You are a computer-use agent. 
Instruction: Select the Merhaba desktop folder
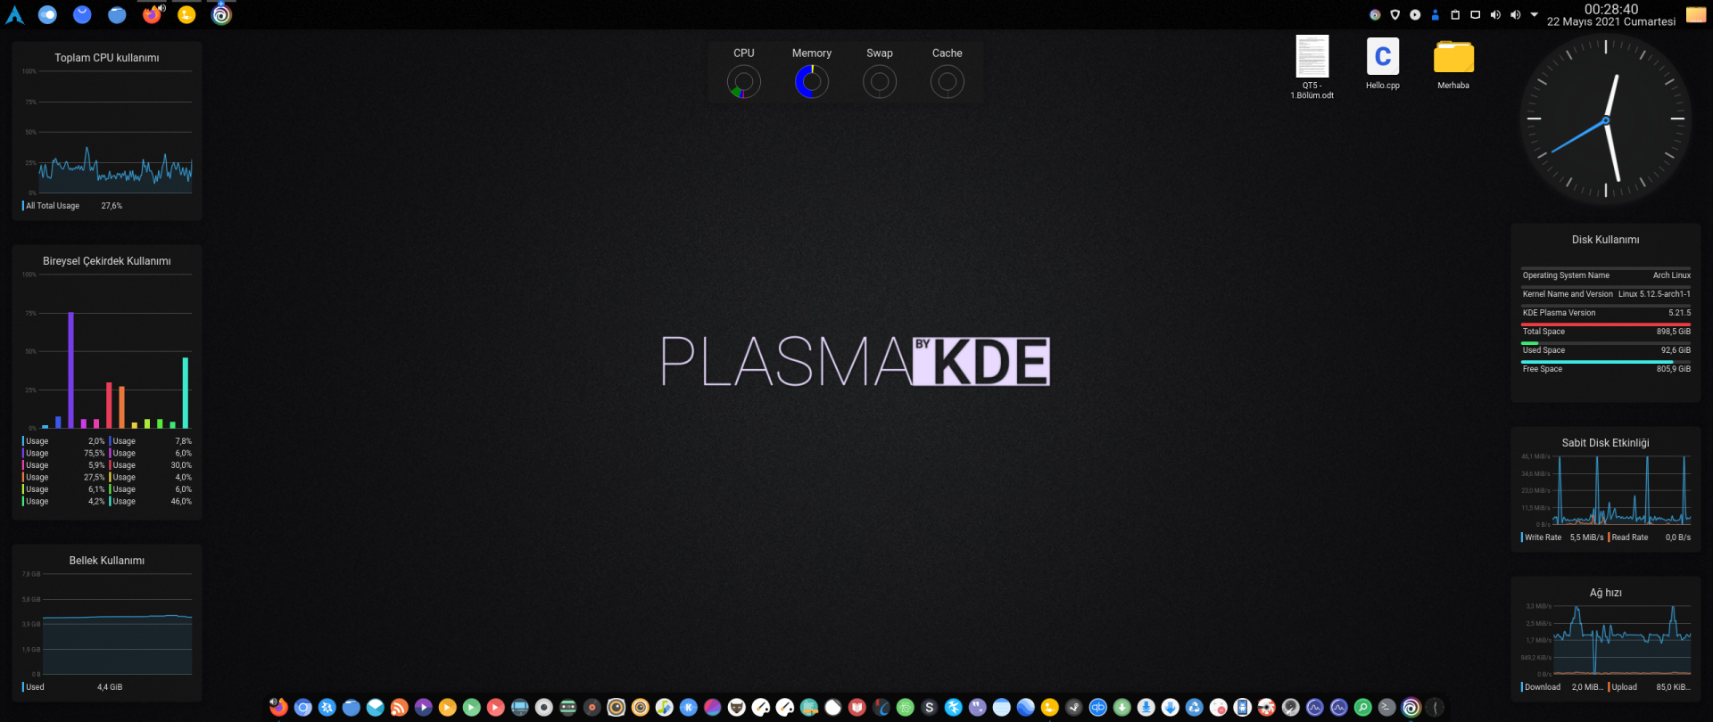[1453, 64]
